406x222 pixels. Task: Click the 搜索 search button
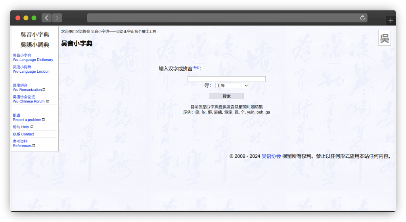click(226, 96)
